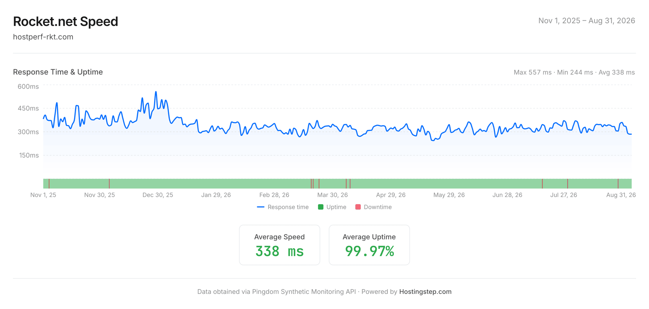Click the Nov 1, 25 axis label
Image resolution: width=649 pixels, height=309 pixels.
(43, 195)
